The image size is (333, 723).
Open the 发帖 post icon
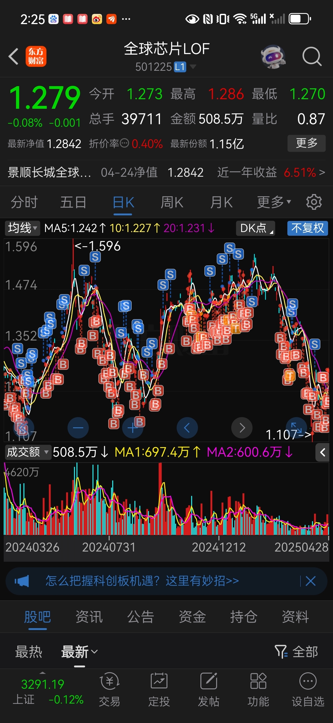(209, 681)
